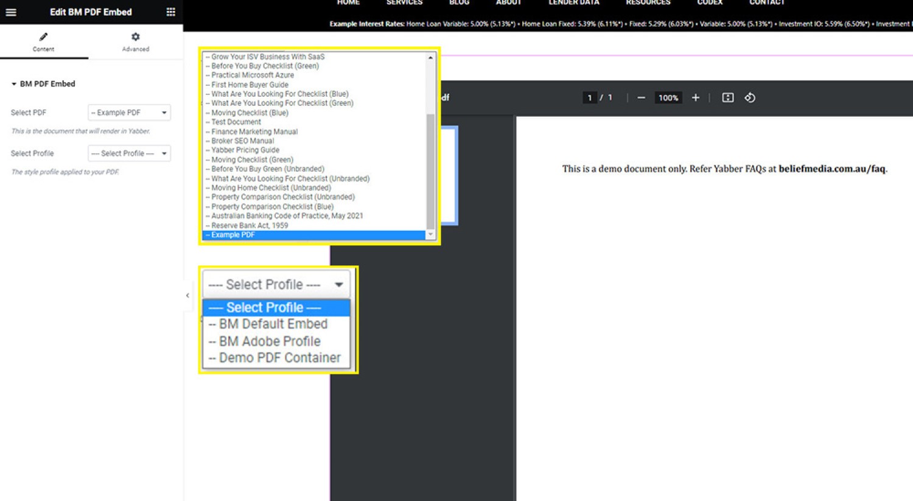
Task: Collapse the BM PDF Embed section
Action: 14,84
